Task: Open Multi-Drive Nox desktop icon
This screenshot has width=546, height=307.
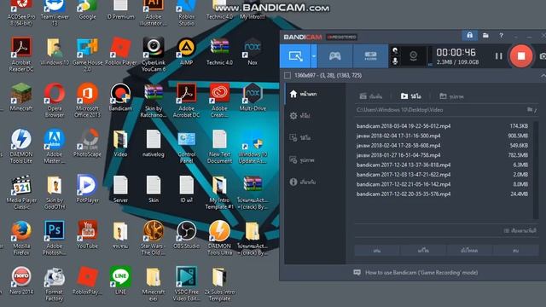Action: (253, 97)
